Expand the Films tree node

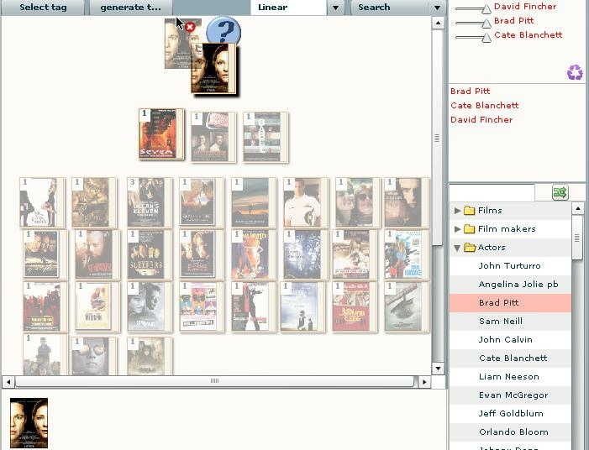click(457, 210)
